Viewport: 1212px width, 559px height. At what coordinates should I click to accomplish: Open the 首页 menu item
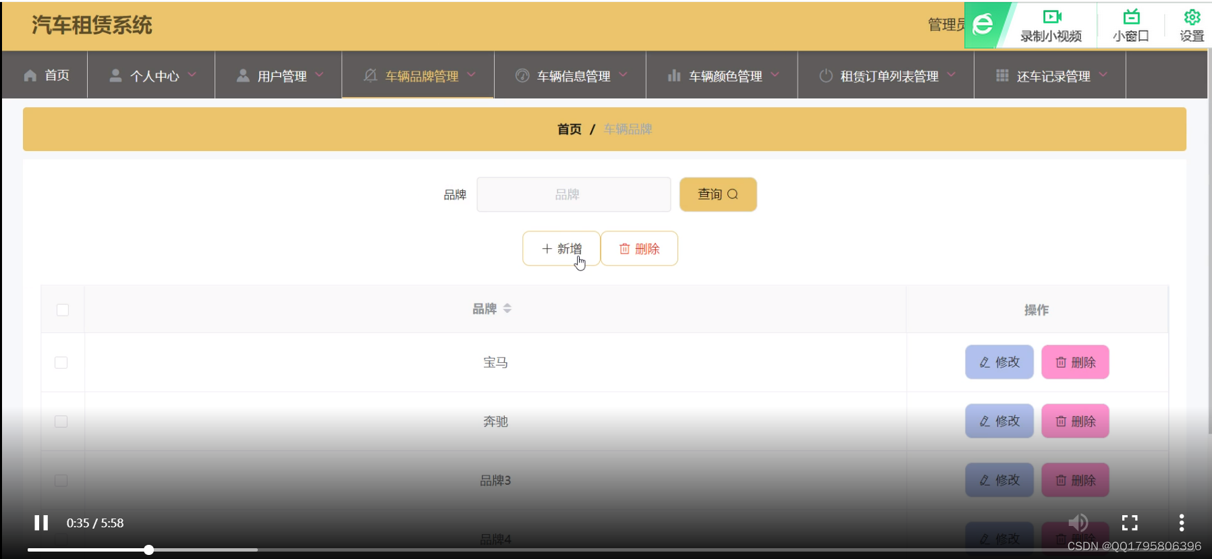(x=45, y=75)
